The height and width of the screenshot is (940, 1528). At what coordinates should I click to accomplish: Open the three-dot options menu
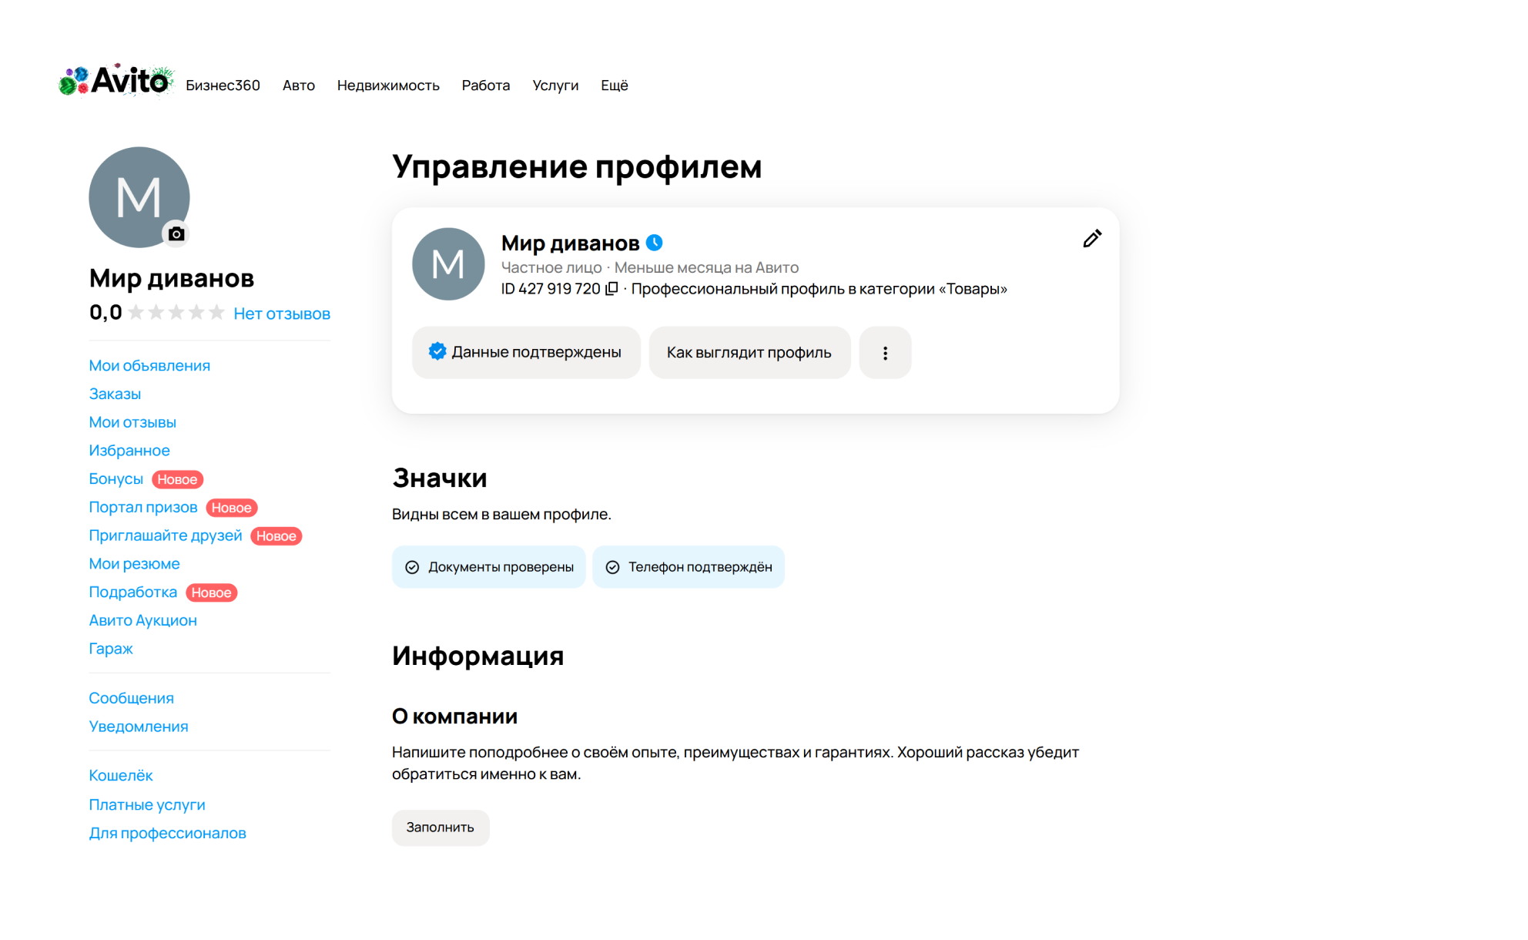click(x=885, y=352)
